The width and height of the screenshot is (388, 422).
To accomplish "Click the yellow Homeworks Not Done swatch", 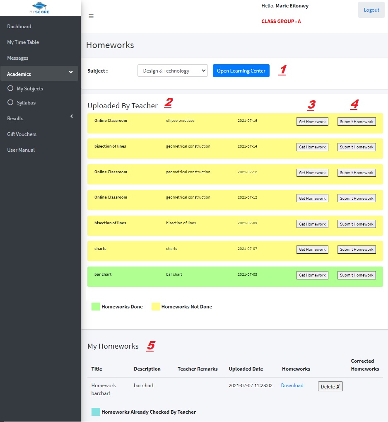I will pos(156,306).
